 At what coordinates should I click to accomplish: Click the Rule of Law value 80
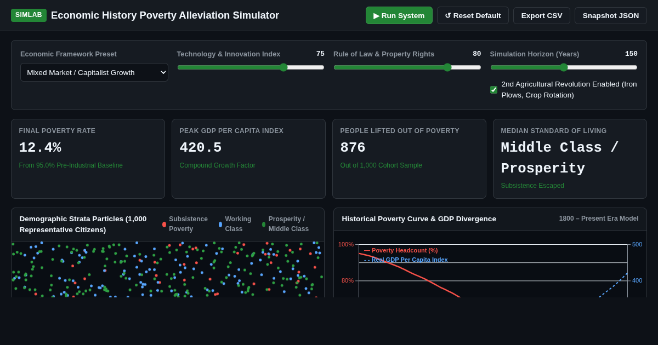477,54
